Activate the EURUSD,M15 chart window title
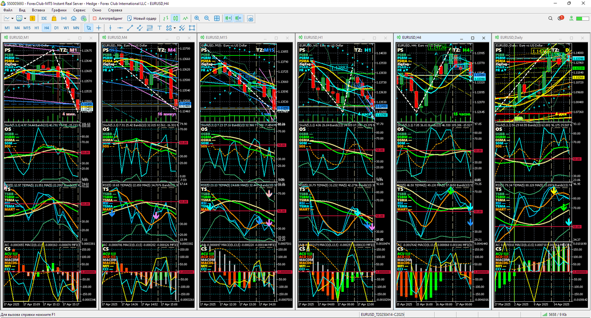 point(217,37)
